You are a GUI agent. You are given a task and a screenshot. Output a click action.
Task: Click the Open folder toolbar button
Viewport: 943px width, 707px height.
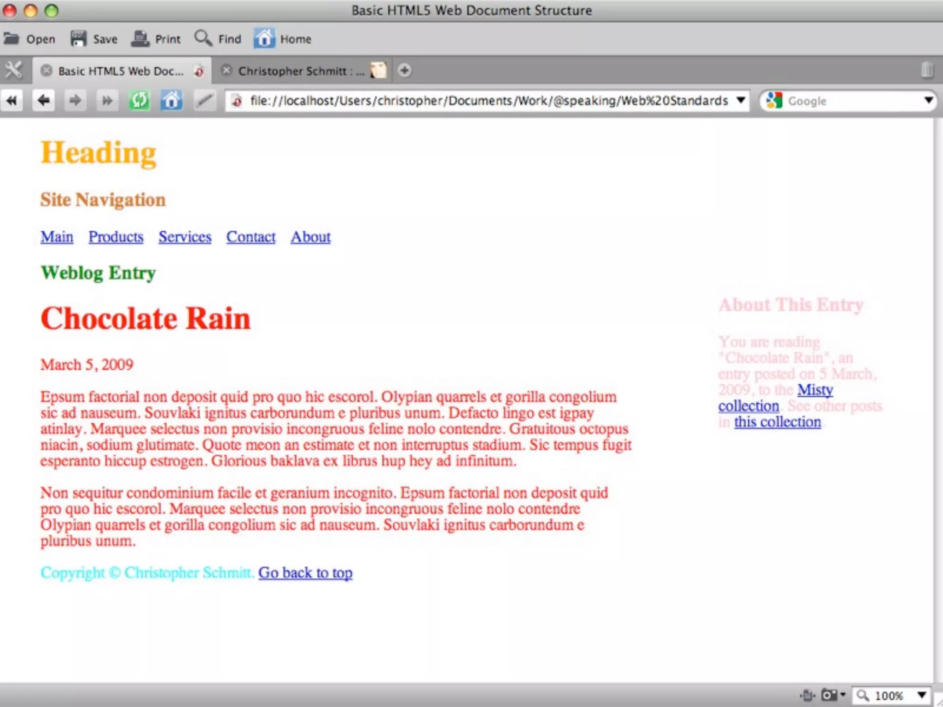pyautogui.click(x=29, y=39)
